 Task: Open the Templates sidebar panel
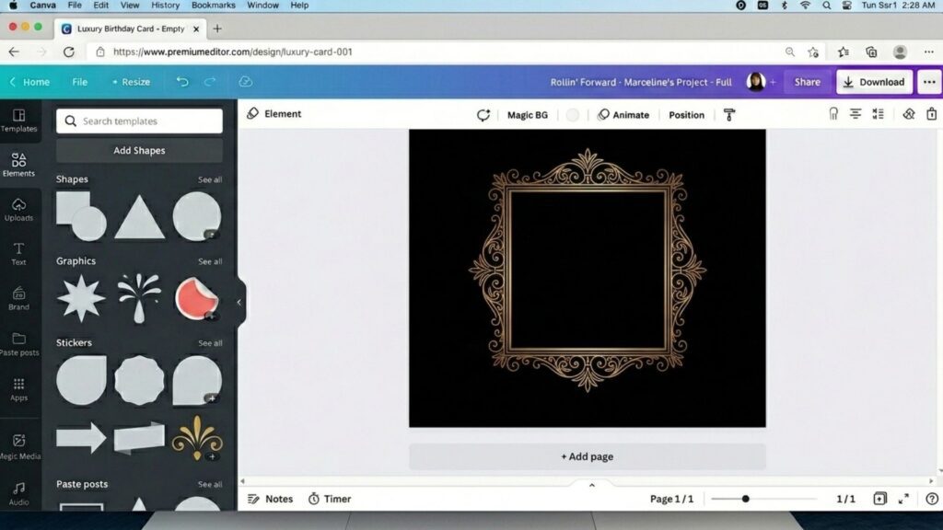pos(18,121)
